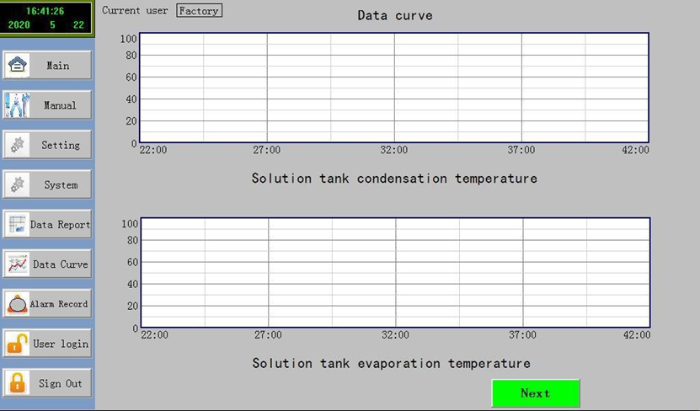Open the Data Report page
This screenshot has height=411, width=700.
[47, 225]
